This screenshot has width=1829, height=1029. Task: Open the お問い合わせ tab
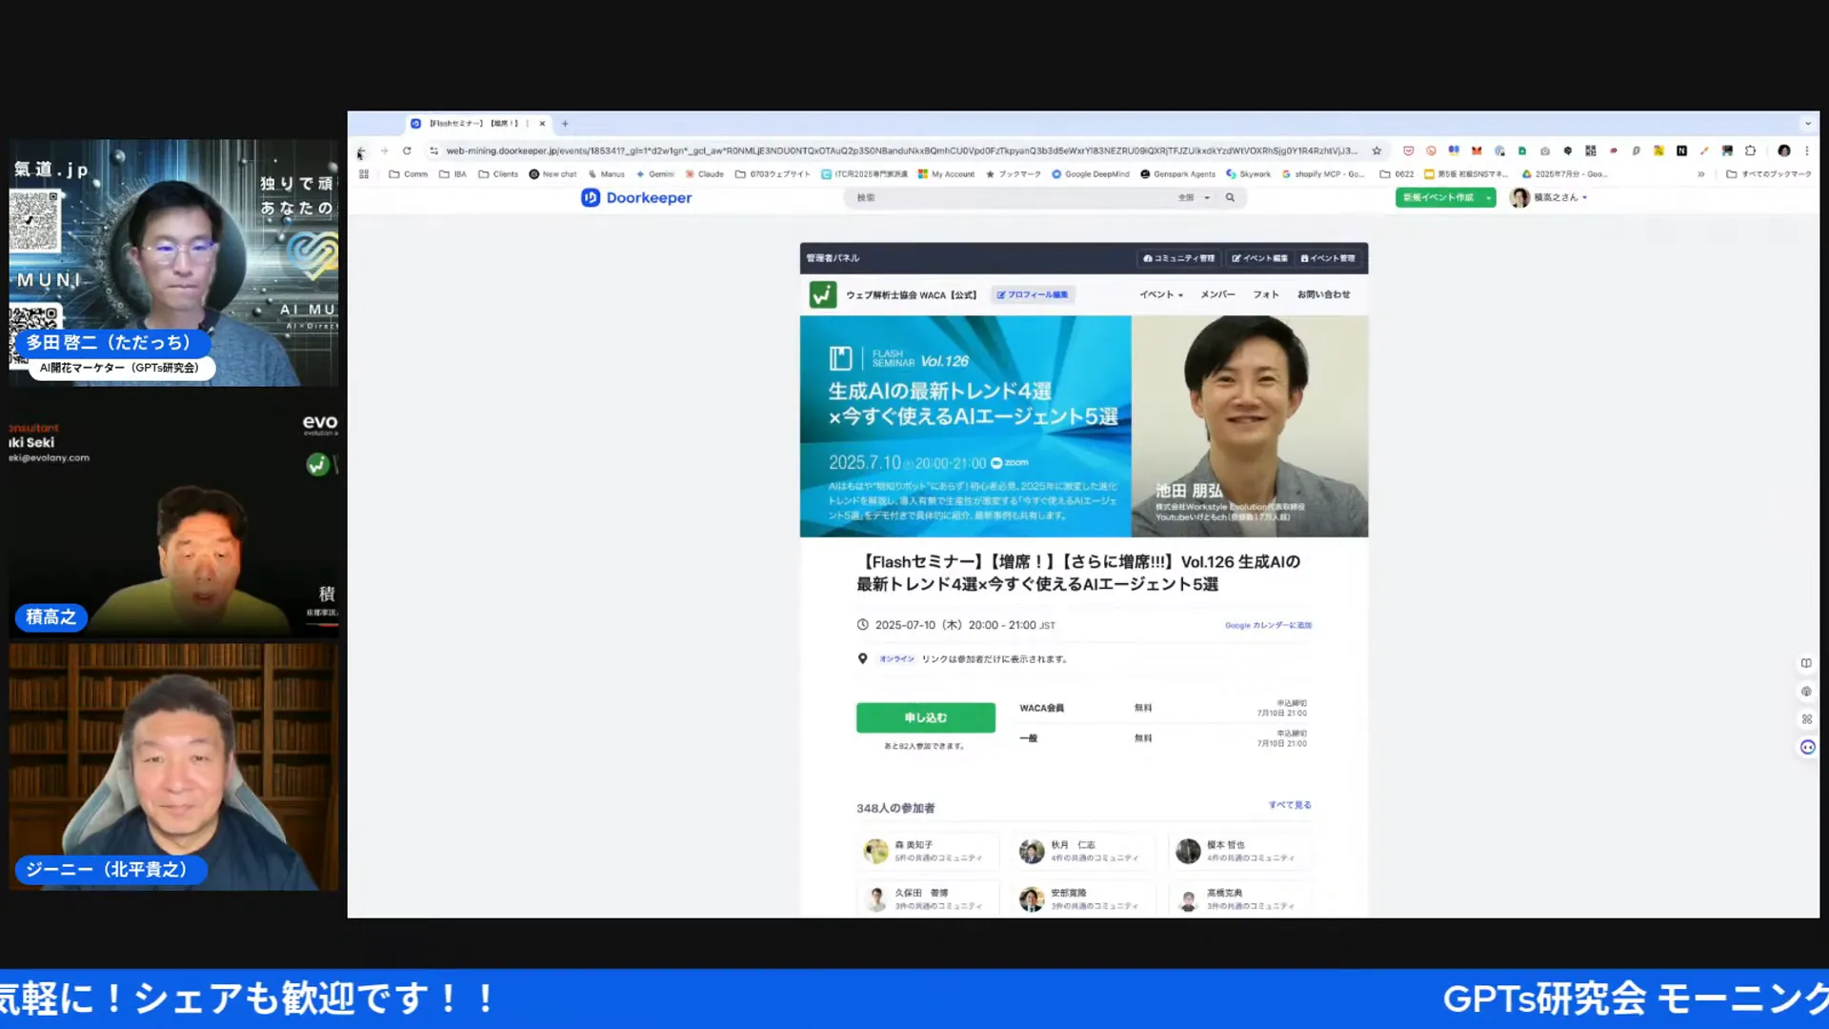coord(1323,295)
